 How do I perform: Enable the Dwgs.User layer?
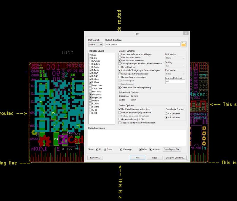90,85
